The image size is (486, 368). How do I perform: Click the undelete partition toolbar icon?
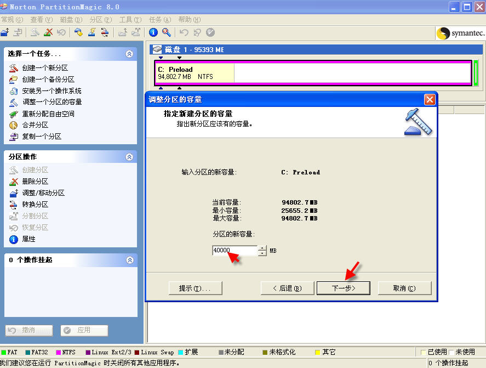coord(61,32)
